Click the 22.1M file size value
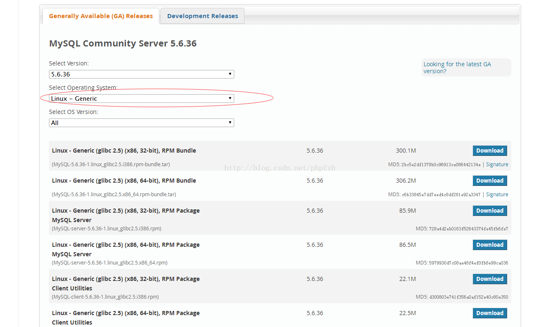Viewport: 552px width, 327px height. [408, 279]
